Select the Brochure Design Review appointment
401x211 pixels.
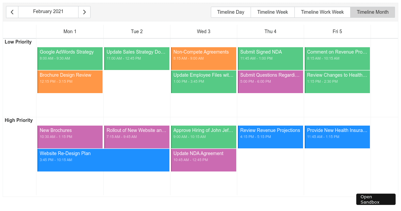[70, 81]
